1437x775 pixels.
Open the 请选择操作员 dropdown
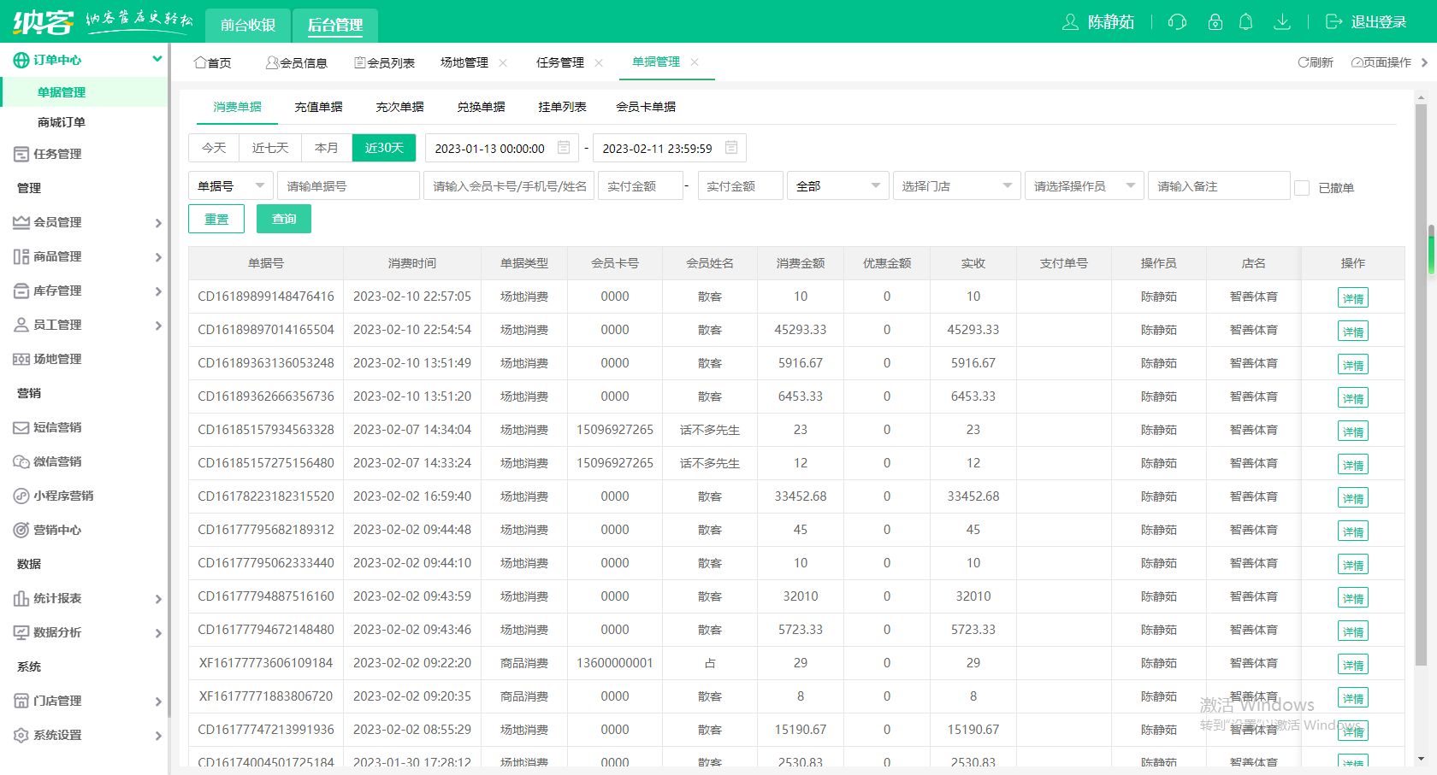(1083, 185)
